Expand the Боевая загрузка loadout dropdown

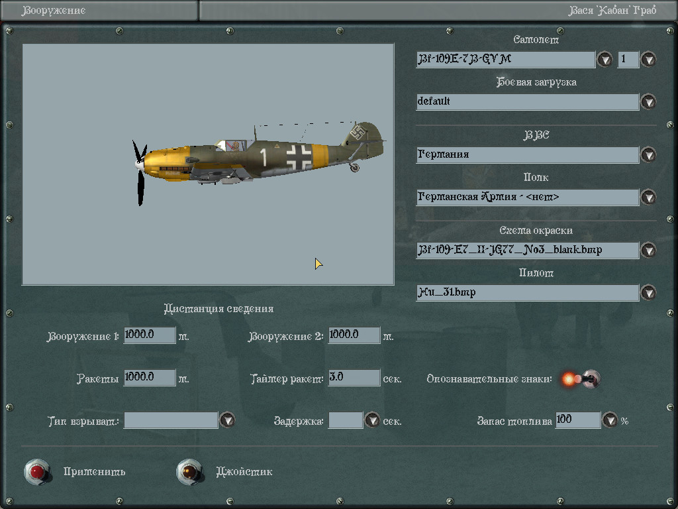pos(648,101)
